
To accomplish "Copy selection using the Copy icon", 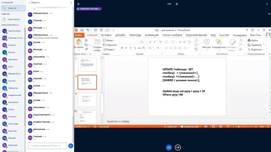I will (86, 45).
